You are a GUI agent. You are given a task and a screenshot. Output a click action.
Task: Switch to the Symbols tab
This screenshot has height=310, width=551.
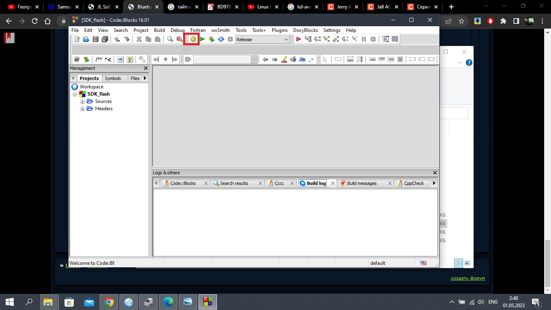tap(113, 78)
